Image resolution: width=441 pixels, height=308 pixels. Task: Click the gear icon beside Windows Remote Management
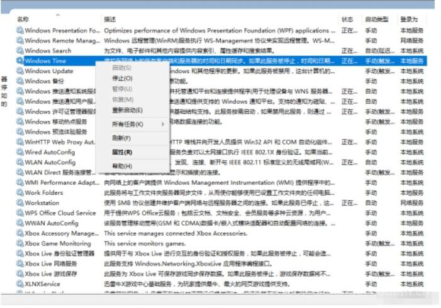point(20,40)
